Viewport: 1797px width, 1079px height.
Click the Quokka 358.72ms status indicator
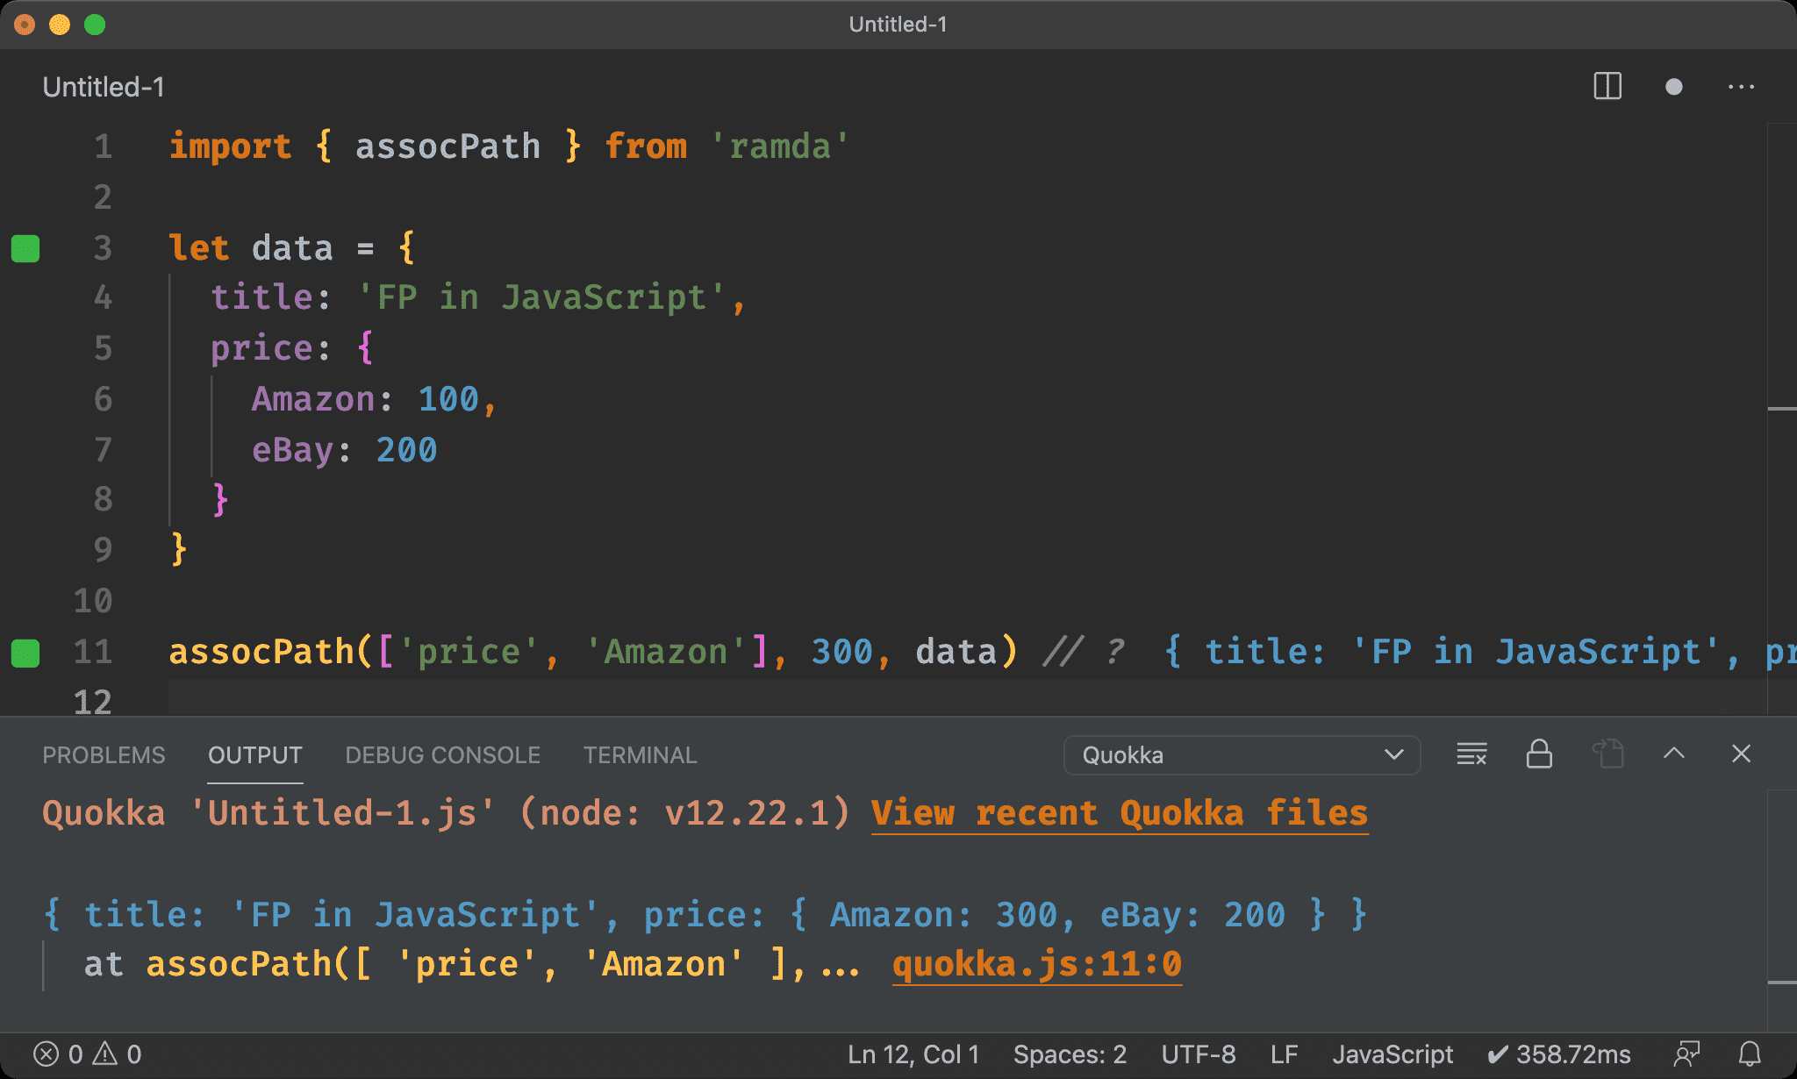pyautogui.click(x=1559, y=1054)
